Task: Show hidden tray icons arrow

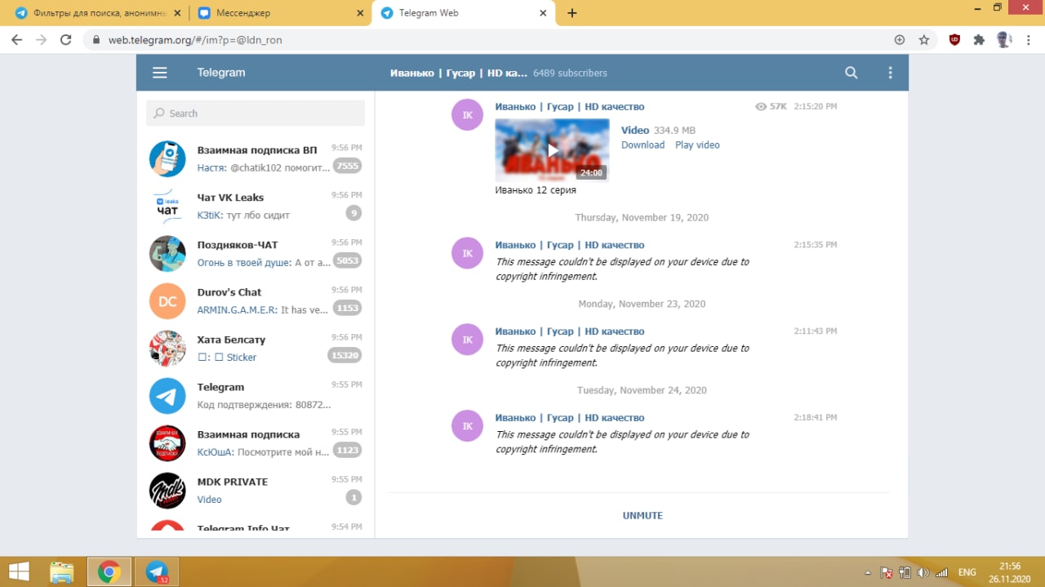Action: [x=867, y=572]
